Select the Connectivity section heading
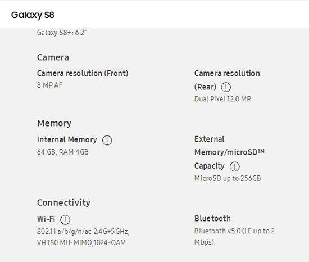The height and width of the screenshot is (262, 309). 63,202
